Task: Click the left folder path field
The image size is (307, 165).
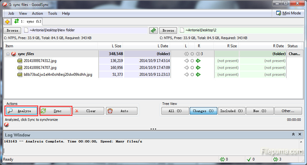Action: tap(88, 30)
